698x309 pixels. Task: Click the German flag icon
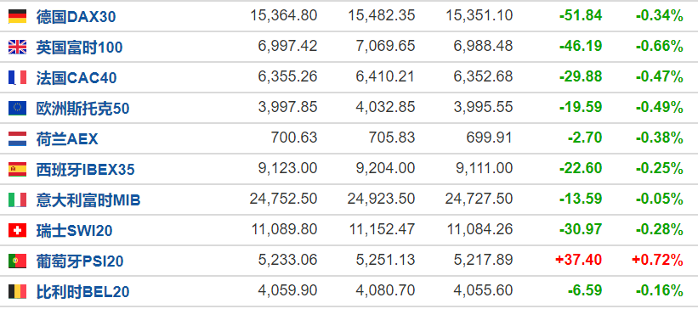click(17, 16)
